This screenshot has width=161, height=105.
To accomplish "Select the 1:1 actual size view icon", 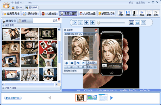I will (137, 22).
